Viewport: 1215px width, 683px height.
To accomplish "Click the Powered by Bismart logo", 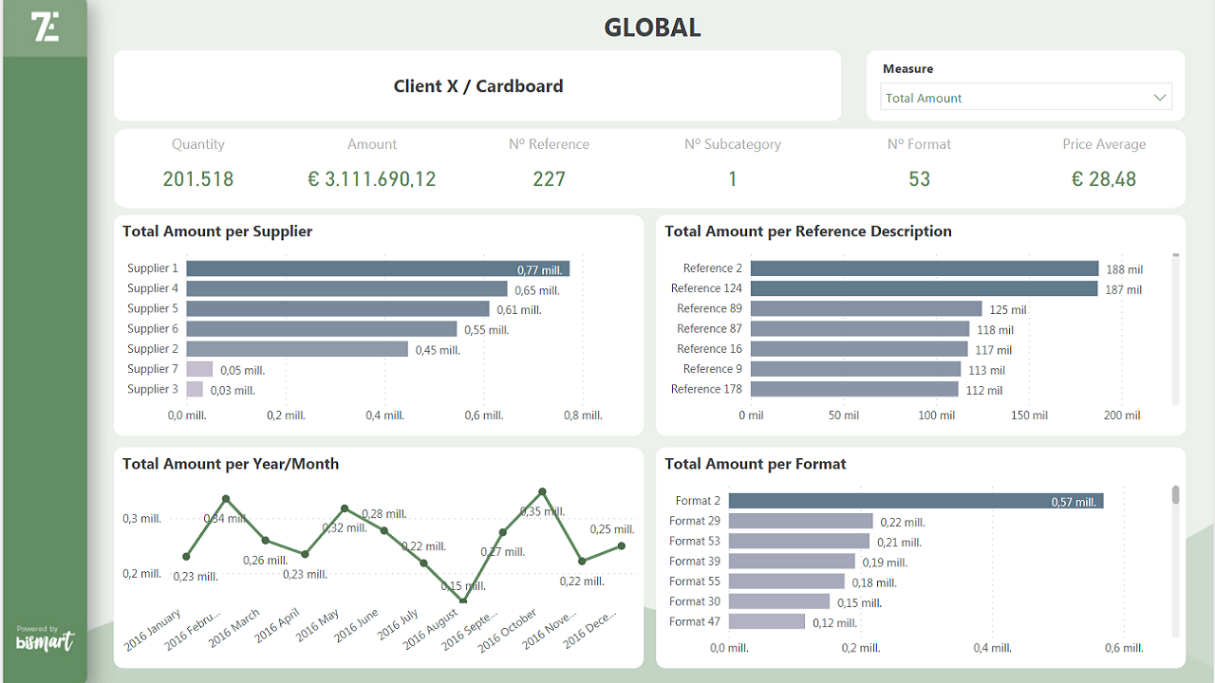I will tap(45, 638).
